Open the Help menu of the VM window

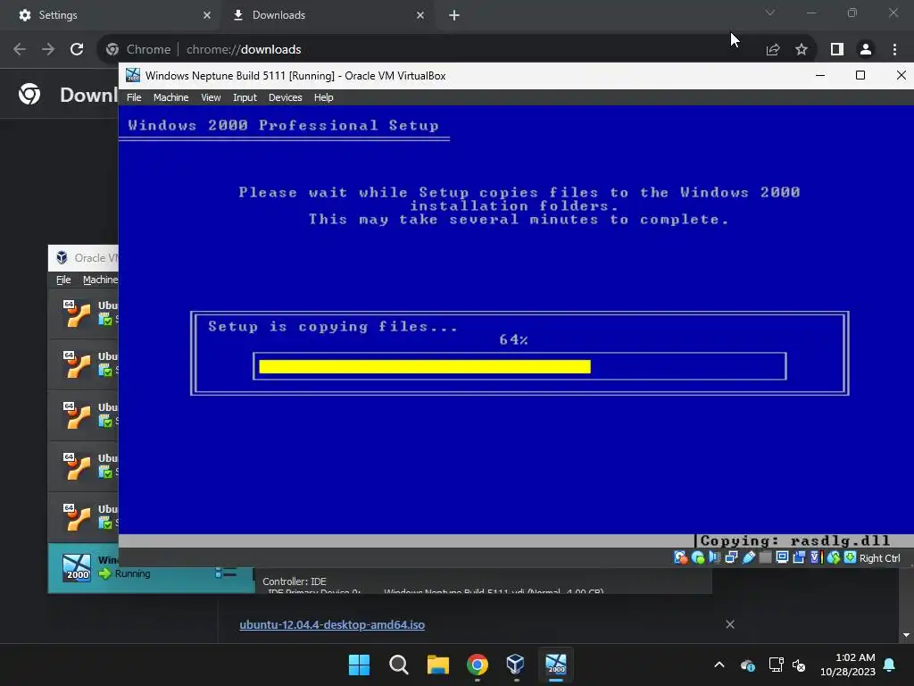click(x=323, y=97)
